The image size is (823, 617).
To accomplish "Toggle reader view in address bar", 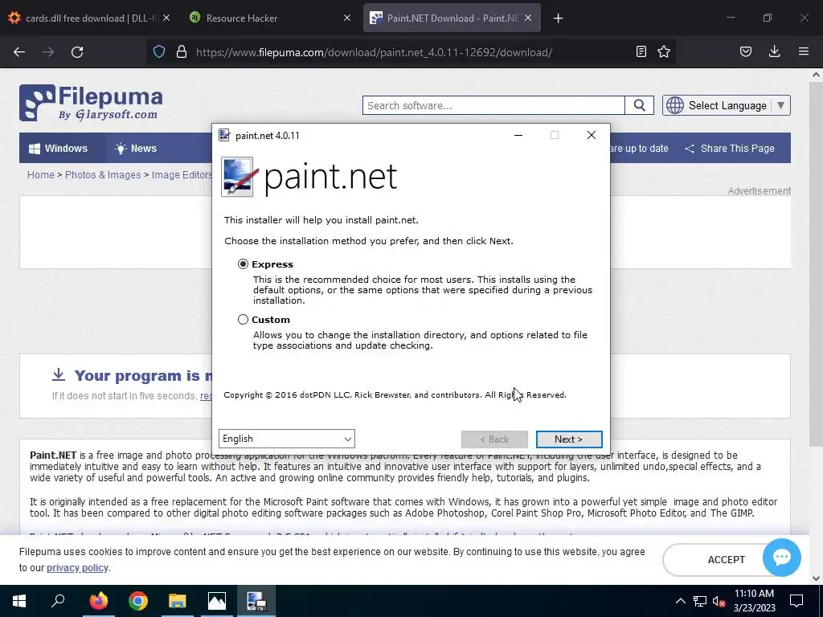I will click(x=641, y=51).
